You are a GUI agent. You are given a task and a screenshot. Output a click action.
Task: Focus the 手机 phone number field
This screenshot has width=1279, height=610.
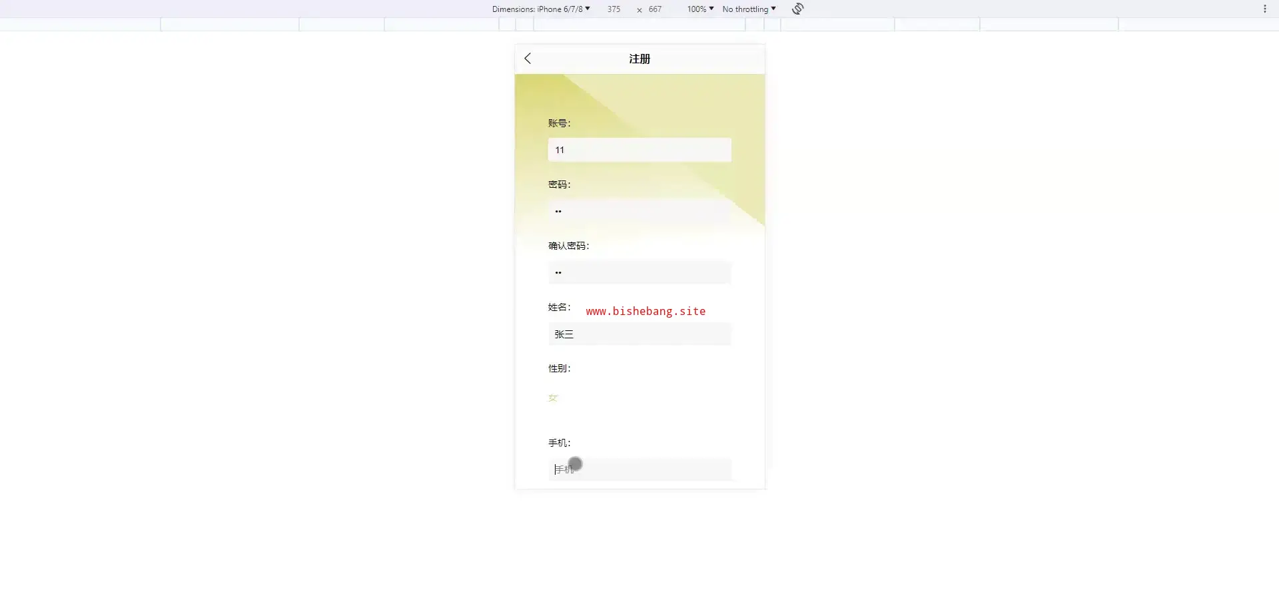coord(639,469)
